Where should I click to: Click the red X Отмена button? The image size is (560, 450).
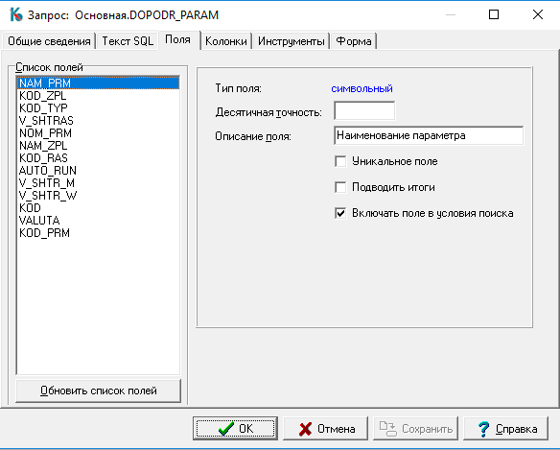pos(325,428)
